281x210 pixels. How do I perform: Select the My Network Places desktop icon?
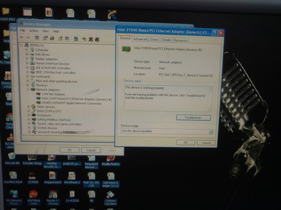tap(14, 197)
